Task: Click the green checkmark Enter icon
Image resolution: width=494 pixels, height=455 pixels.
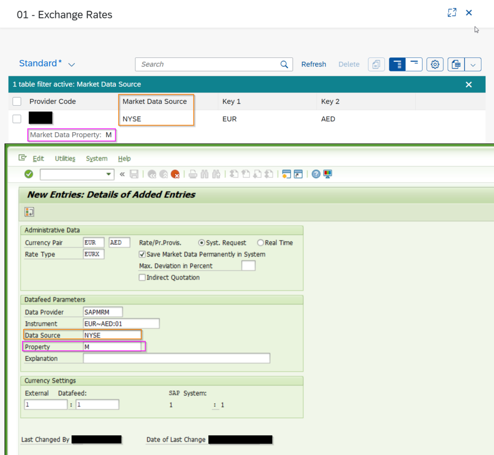Action: pyautogui.click(x=28, y=174)
